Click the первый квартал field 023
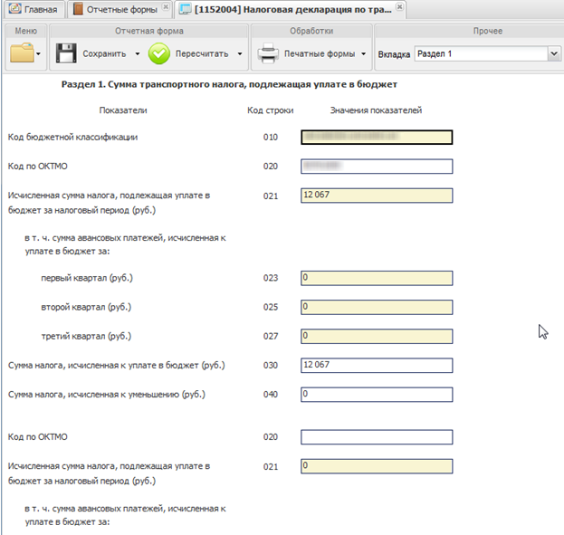 coord(377,278)
